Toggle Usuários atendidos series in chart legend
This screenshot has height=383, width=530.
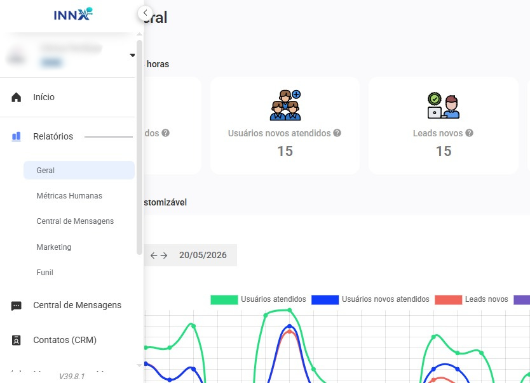(258, 299)
